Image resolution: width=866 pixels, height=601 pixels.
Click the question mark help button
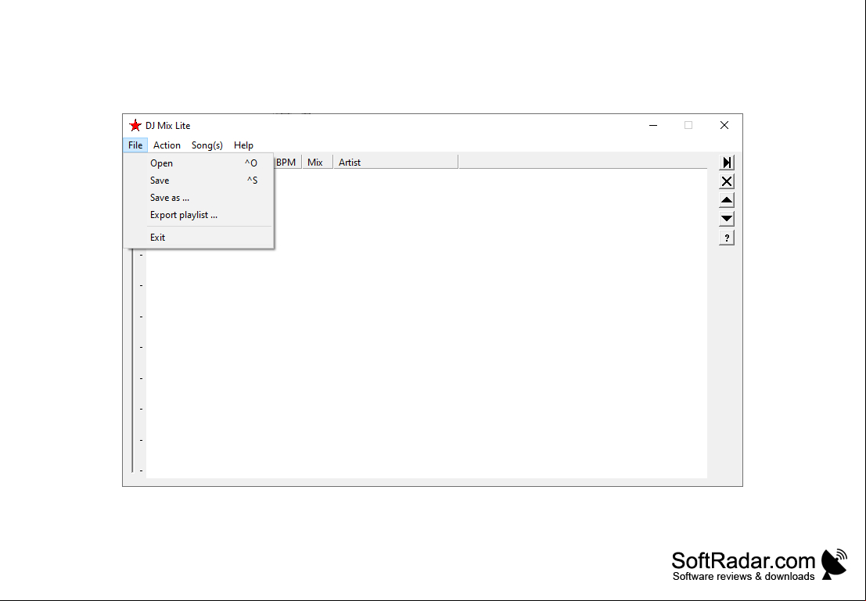click(x=726, y=238)
